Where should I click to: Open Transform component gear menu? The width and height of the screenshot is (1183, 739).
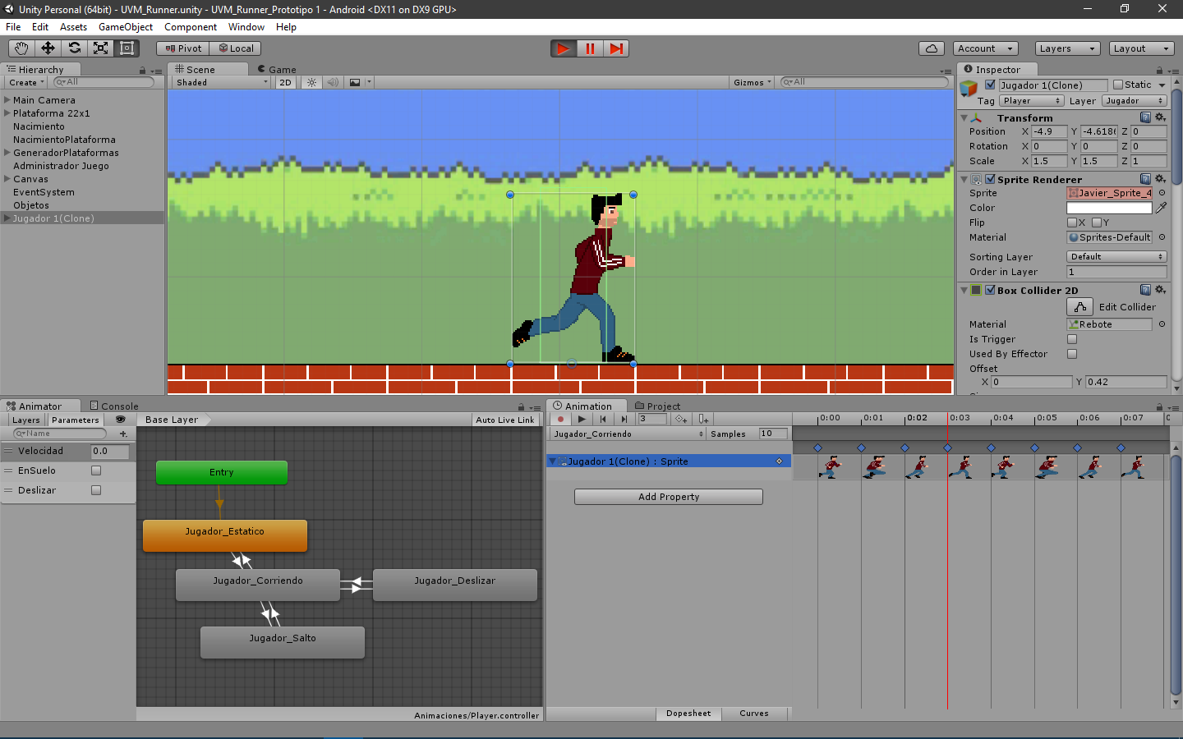(x=1160, y=117)
